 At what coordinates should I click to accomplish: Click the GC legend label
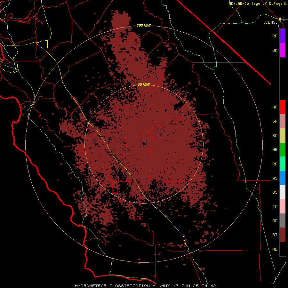[x=275, y=220]
